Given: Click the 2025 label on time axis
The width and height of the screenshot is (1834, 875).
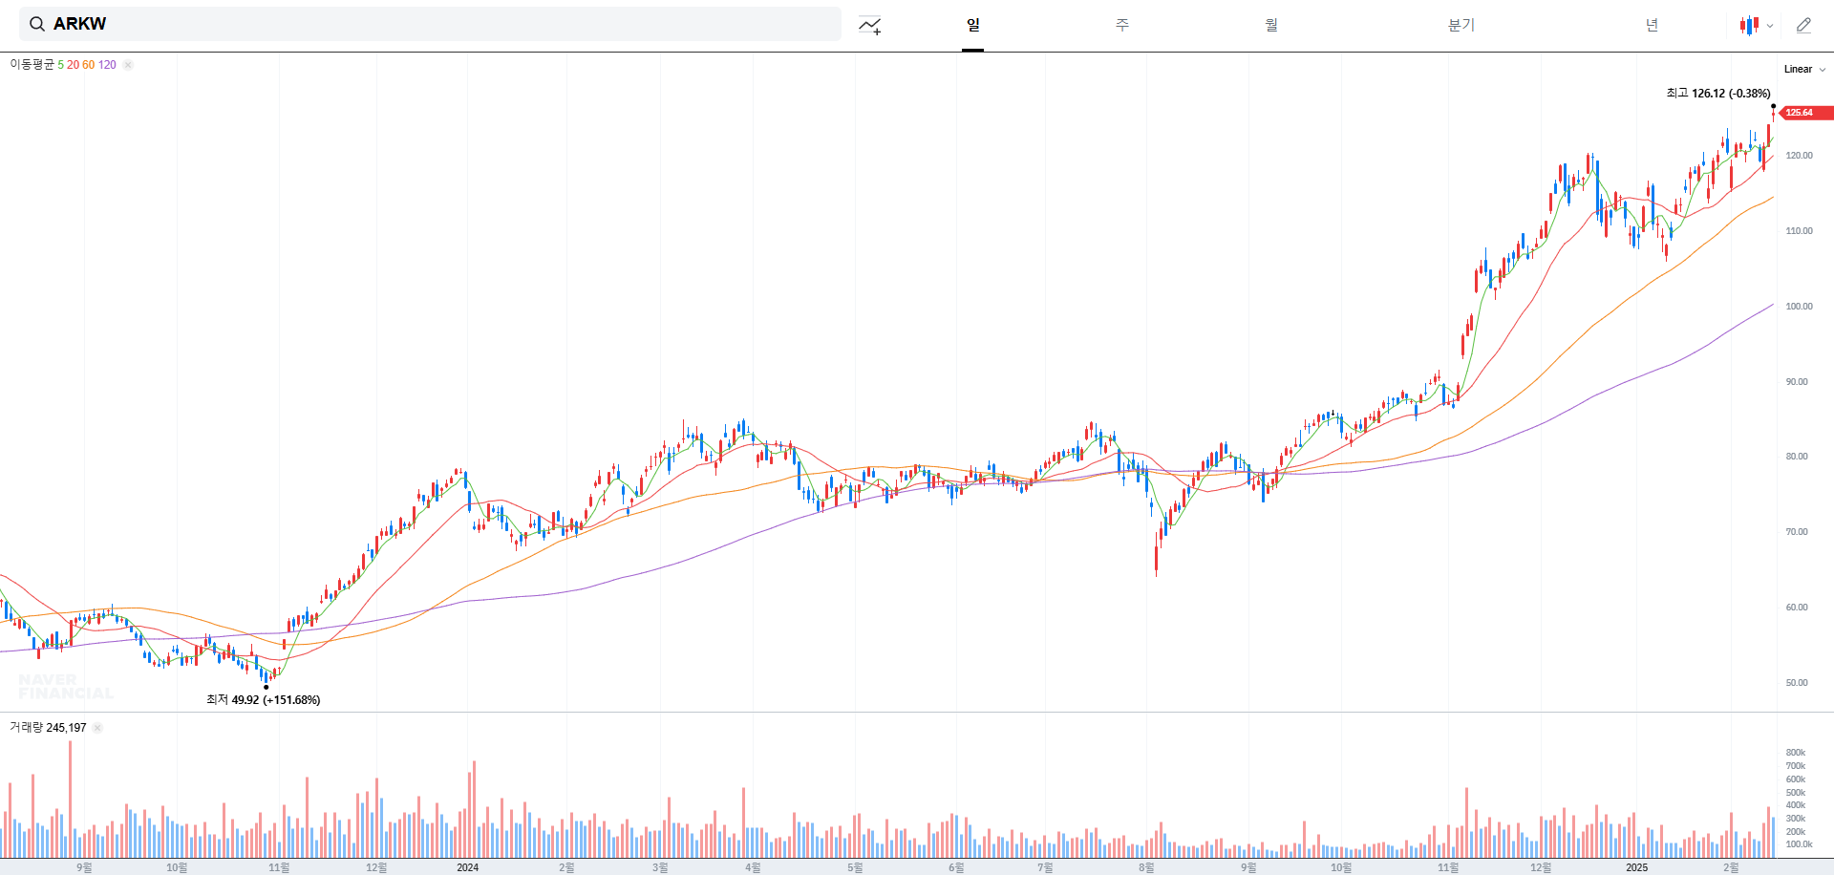Looking at the screenshot, I should (1637, 867).
